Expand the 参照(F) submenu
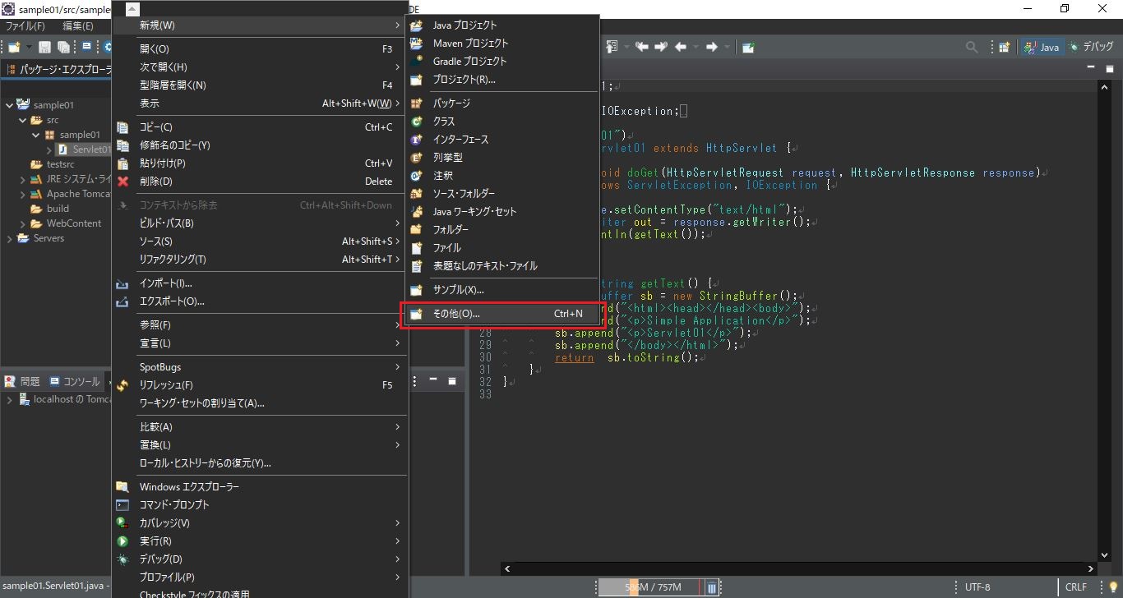This screenshot has height=598, width=1123. [x=260, y=325]
